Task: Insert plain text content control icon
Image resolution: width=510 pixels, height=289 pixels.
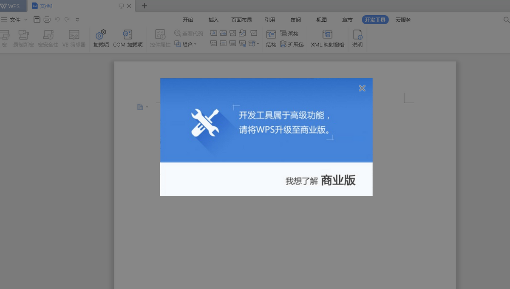Action: pyautogui.click(x=223, y=33)
